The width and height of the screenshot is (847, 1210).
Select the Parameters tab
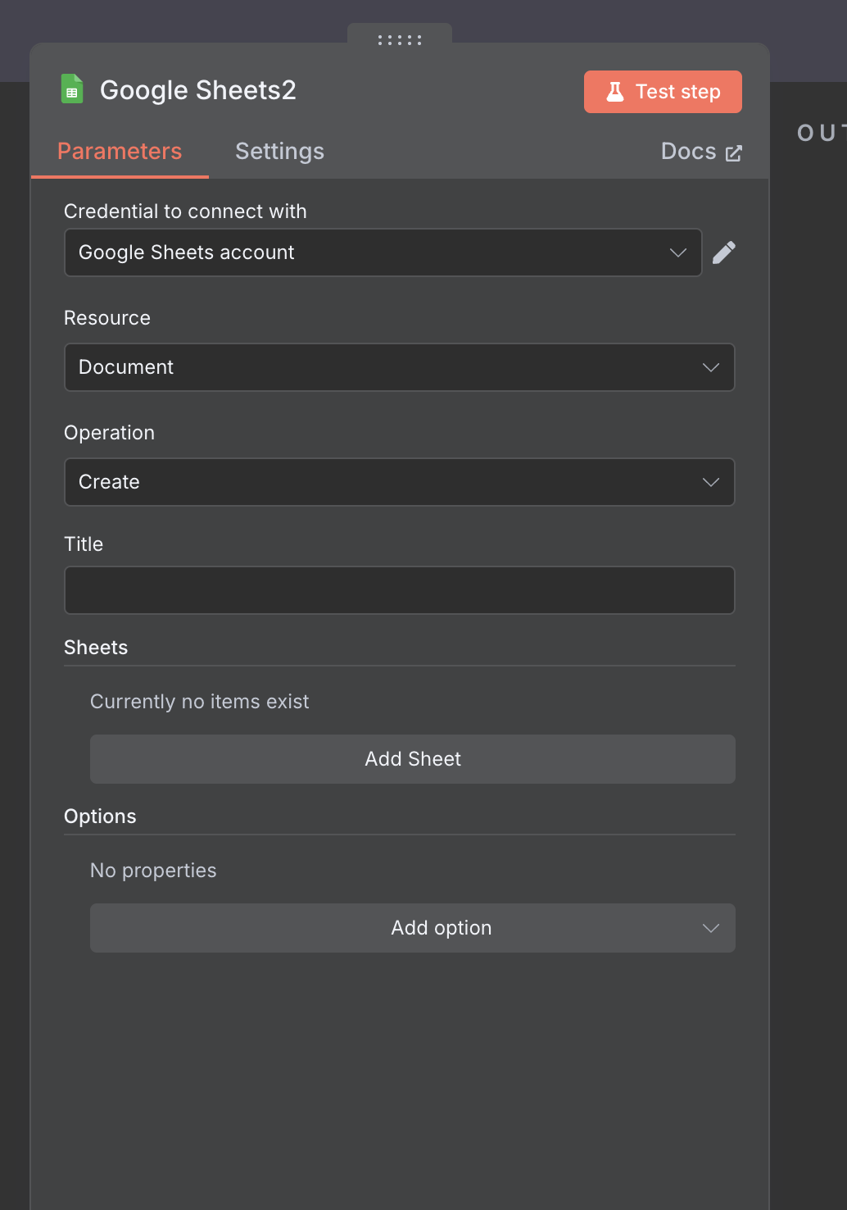tap(120, 151)
